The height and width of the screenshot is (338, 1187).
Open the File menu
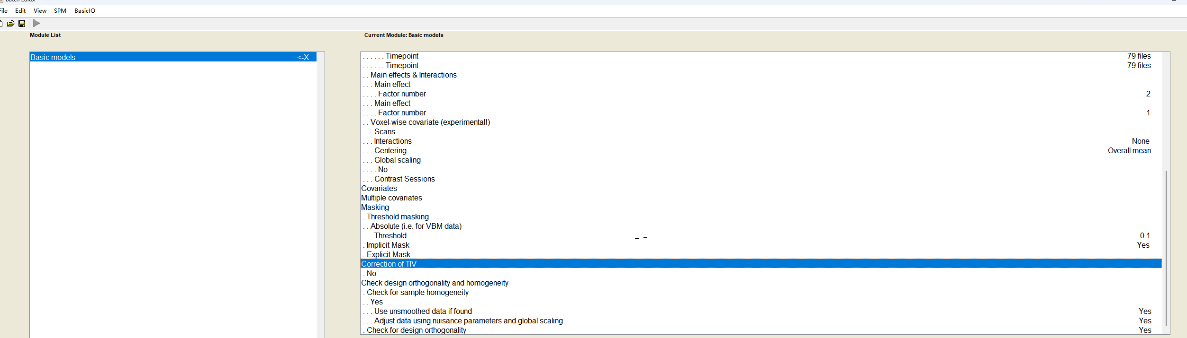coord(4,10)
